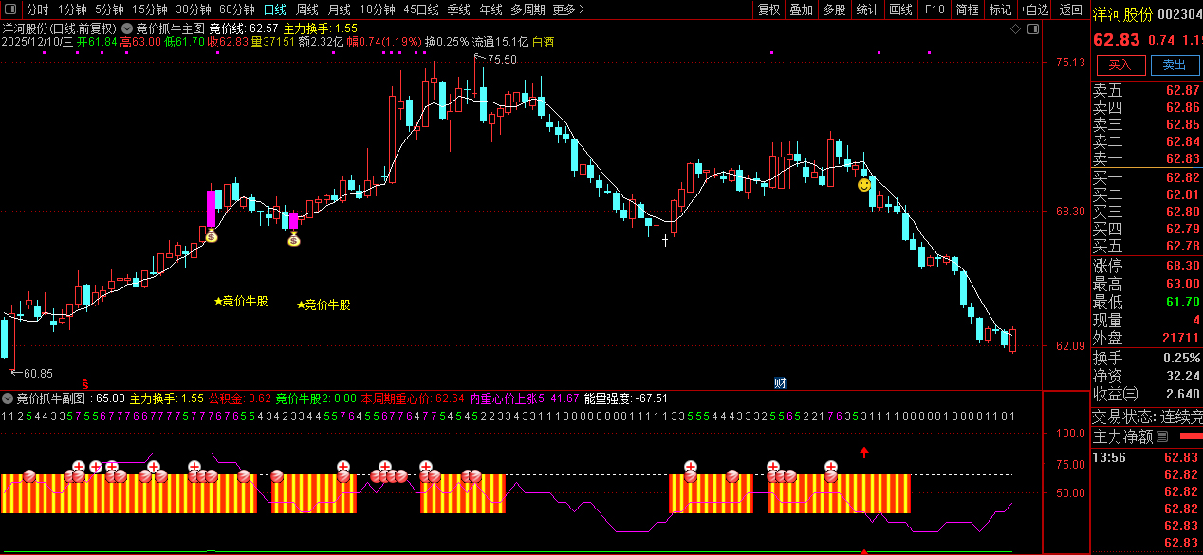Click the 叠加 overlay button
Image resolution: width=1203 pixels, height=555 pixels.
(x=801, y=9)
